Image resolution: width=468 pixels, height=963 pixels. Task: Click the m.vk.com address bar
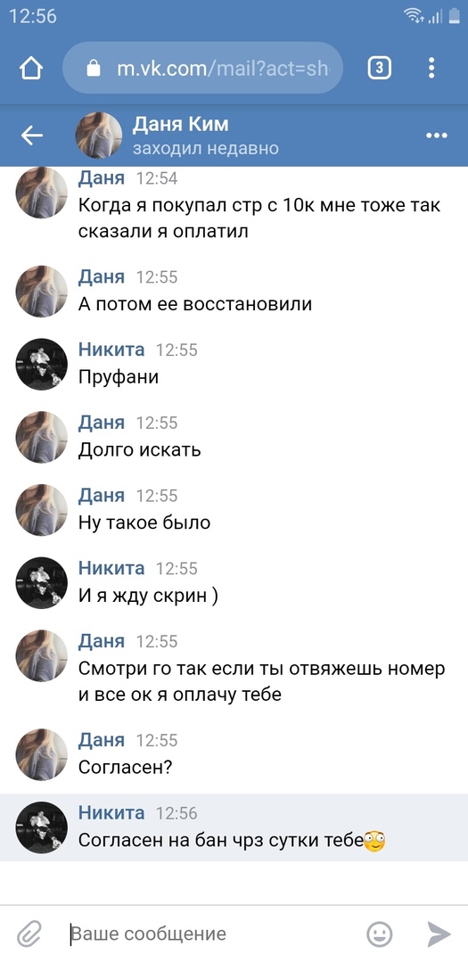(x=202, y=68)
